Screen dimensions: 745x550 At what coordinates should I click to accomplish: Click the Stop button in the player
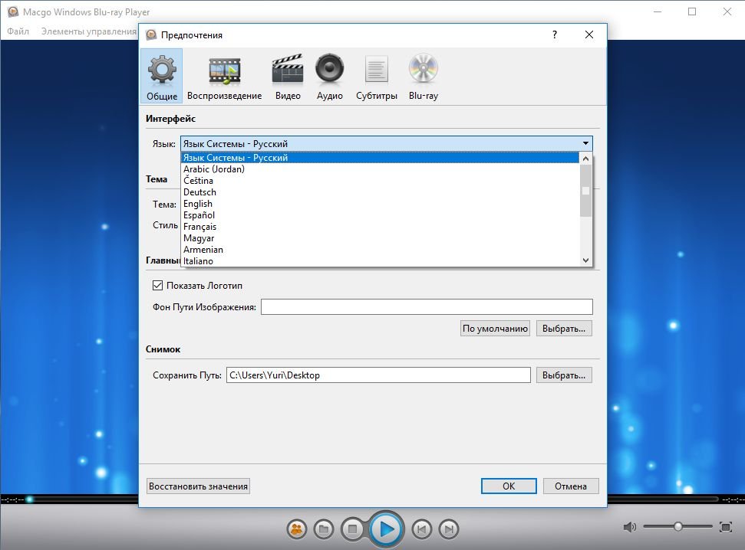(352, 529)
